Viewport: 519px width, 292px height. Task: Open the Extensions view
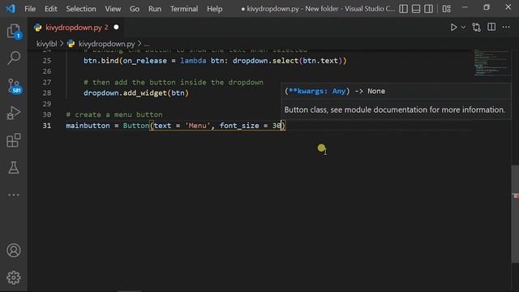[14, 140]
